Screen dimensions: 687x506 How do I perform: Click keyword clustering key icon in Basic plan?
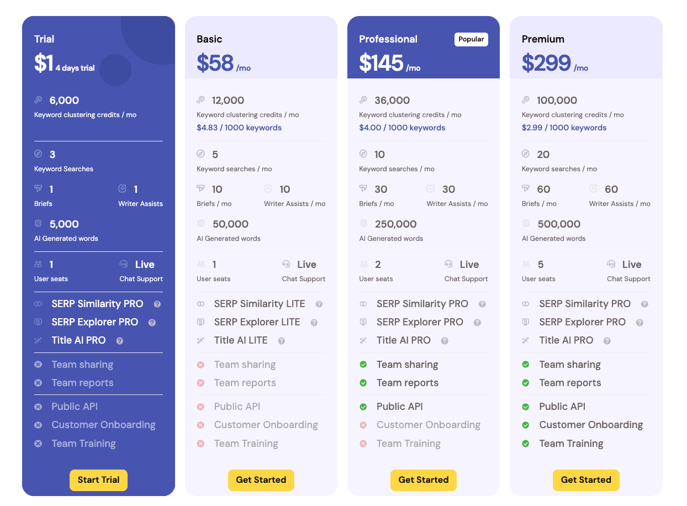(200, 101)
